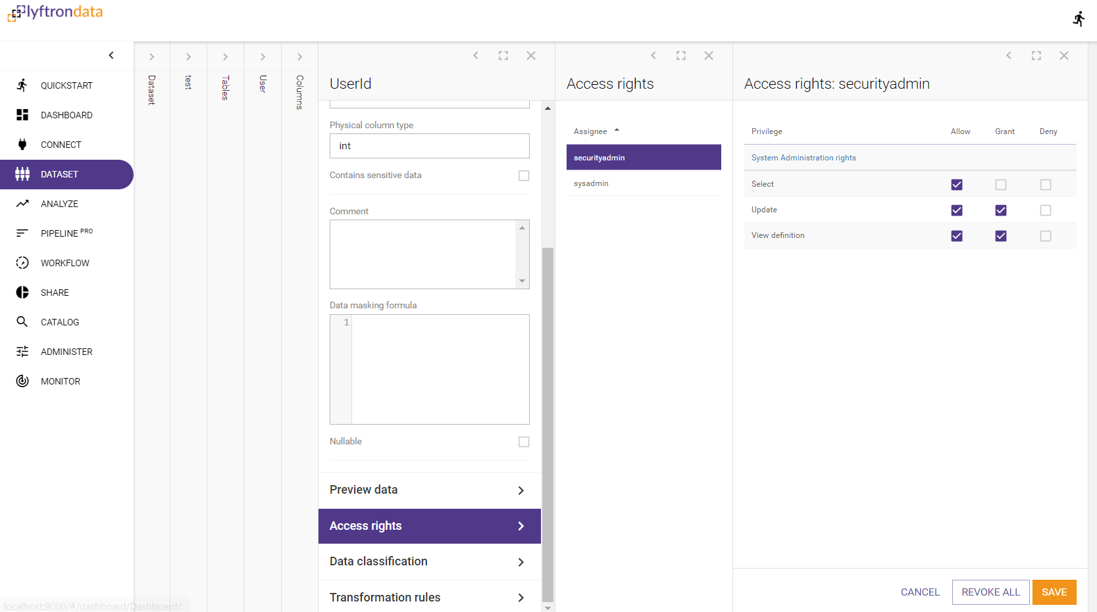Image resolution: width=1097 pixels, height=612 pixels.
Task: Toggle Contains sensitive data checkbox
Action: 524,176
